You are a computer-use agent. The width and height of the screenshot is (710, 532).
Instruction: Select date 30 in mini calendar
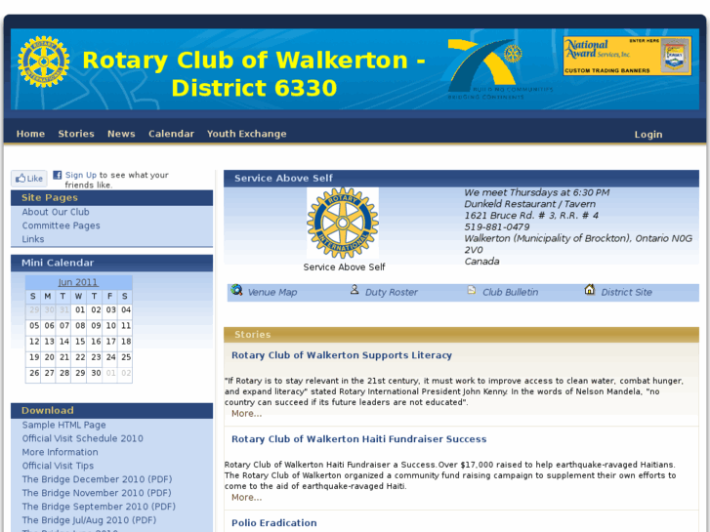point(96,373)
